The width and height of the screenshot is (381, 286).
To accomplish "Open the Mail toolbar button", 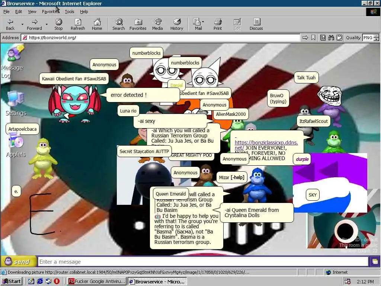I will click(x=197, y=25).
